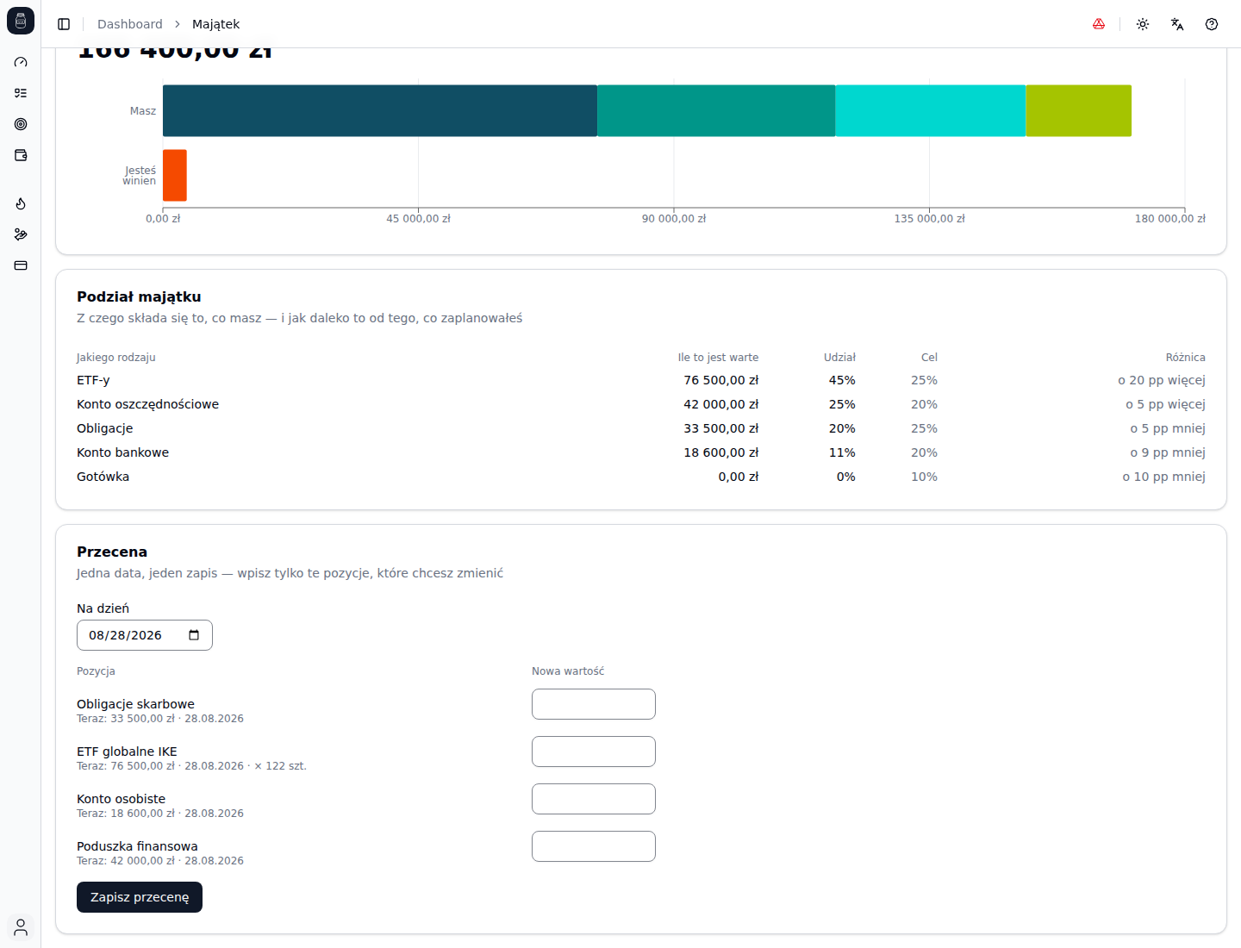
Task: Click the jar app logo
Action: 21,21
